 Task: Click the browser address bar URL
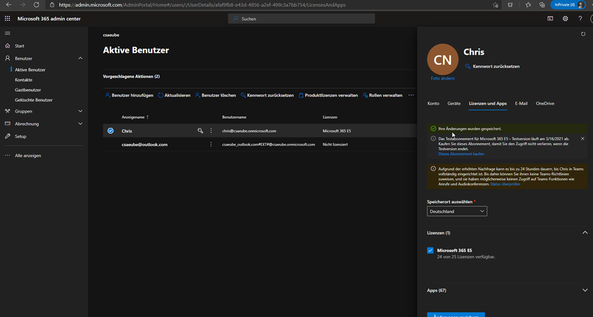click(202, 5)
